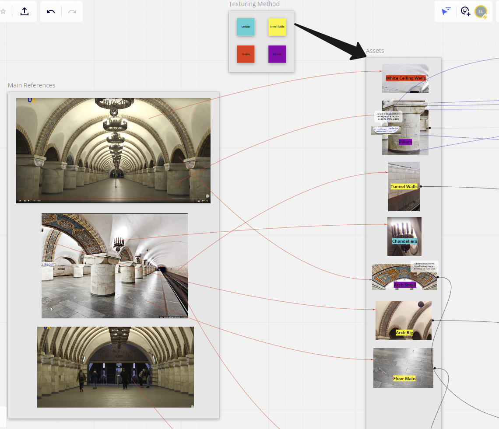Select the Main References frame title
This screenshot has width=499, height=429.
click(32, 85)
